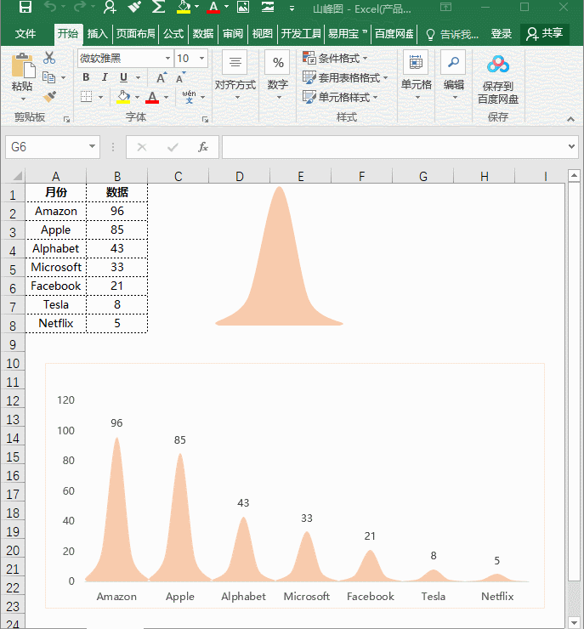The width and height of the screenshot is (584, 629).
Task: Open the font size dropdown showing 10
Action: click(201, 58)
